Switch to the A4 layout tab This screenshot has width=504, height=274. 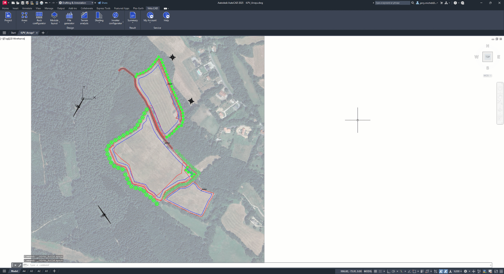coord(24,271)
